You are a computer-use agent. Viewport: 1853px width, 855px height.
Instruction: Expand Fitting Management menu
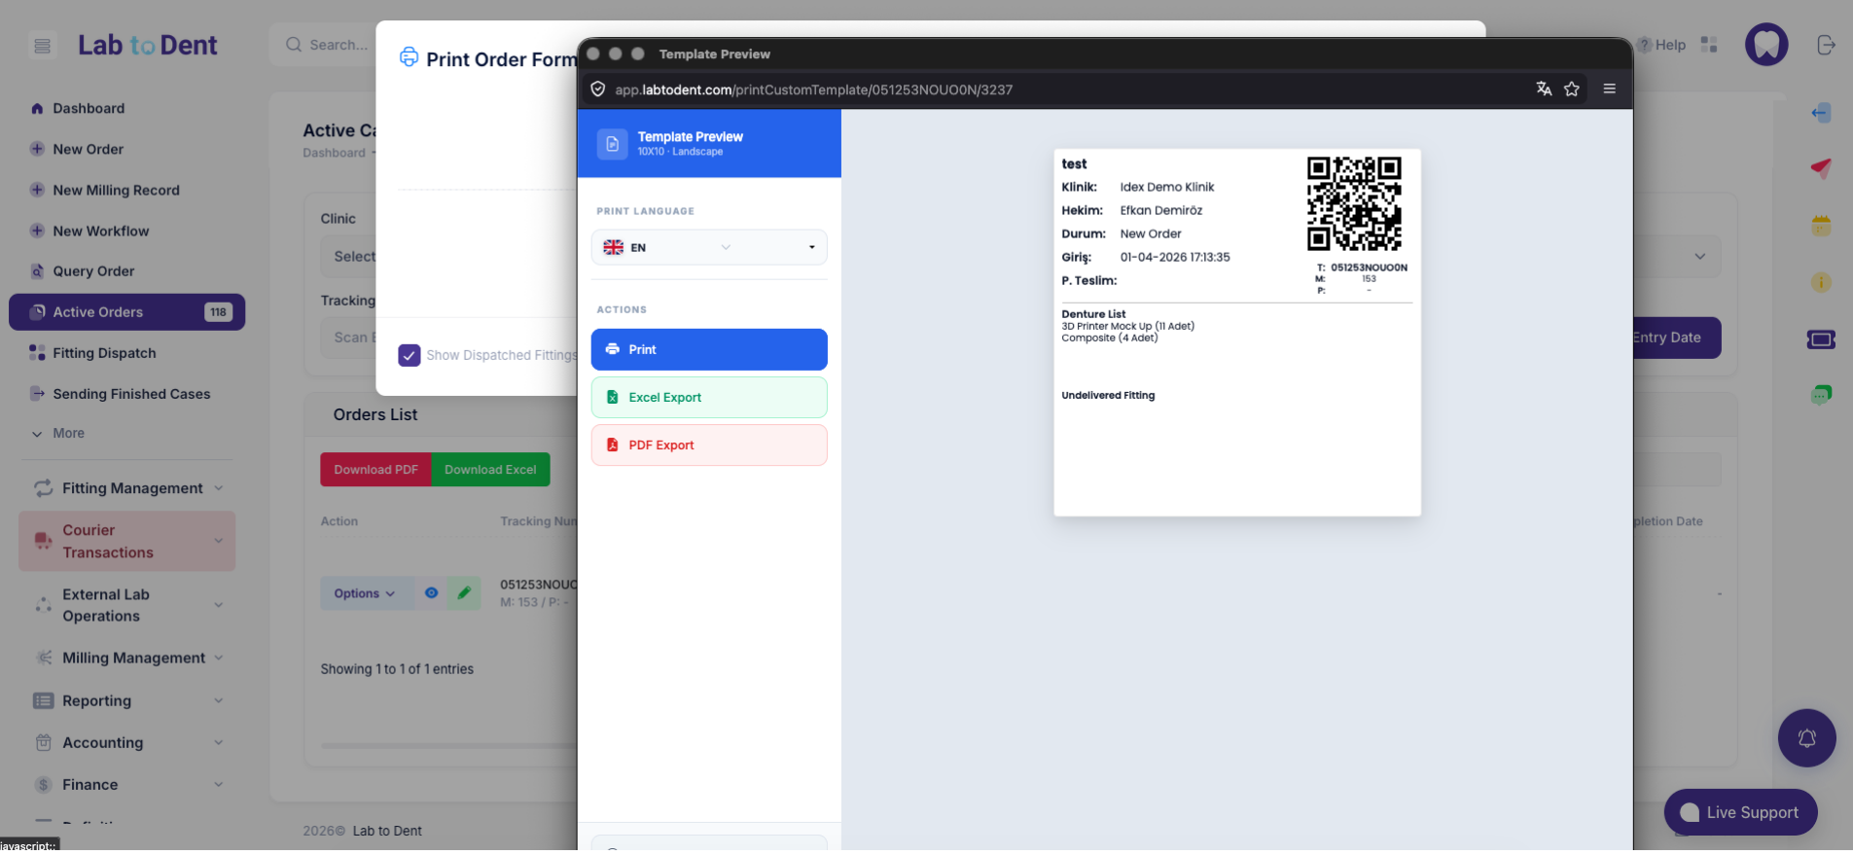point(126,488)
